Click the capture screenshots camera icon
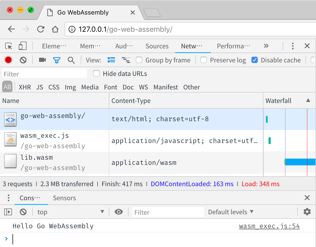316x247 pixels. (x=42, y=60)
